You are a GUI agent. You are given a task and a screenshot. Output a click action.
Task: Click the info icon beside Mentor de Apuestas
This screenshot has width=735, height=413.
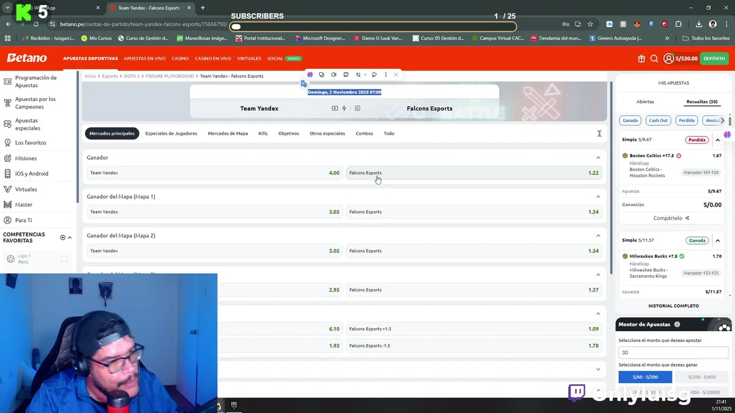[x=677, y=325]
